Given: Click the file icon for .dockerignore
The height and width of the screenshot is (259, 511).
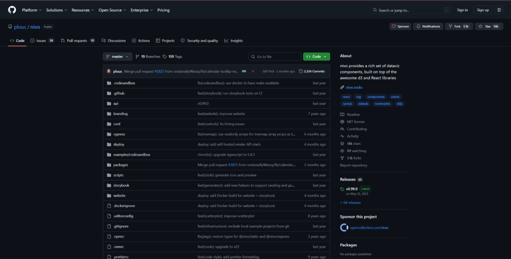Looking at the screenshot, I should point(109,206).
